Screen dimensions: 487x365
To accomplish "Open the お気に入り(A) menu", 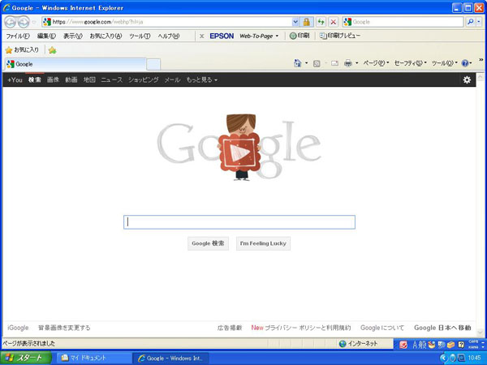I will click(106, 36).
